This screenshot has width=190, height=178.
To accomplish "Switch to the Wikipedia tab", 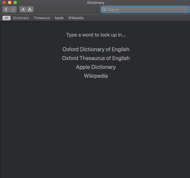I will pos(76,18).
